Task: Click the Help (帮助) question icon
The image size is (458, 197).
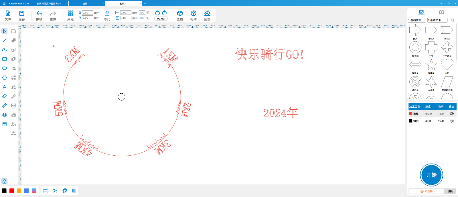Action: point(194,13)
